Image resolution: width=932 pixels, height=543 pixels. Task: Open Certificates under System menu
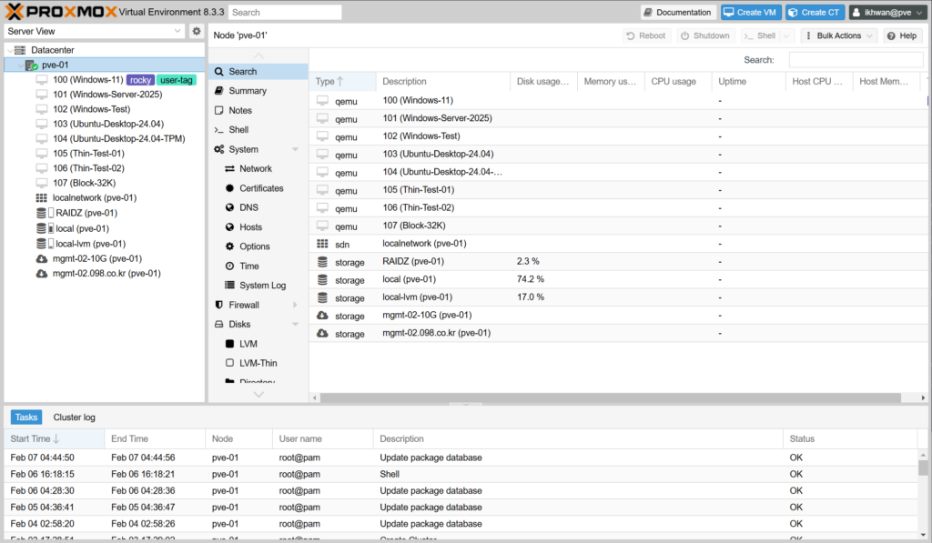click(260, 188)
